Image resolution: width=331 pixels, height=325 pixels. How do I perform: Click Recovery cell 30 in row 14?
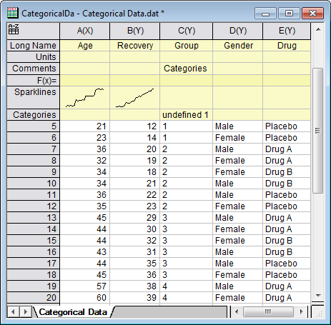coord(135,229)
